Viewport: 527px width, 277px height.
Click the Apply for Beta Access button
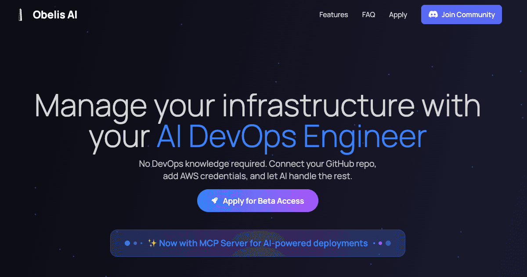pyautogui.click(x=257, y=201)
